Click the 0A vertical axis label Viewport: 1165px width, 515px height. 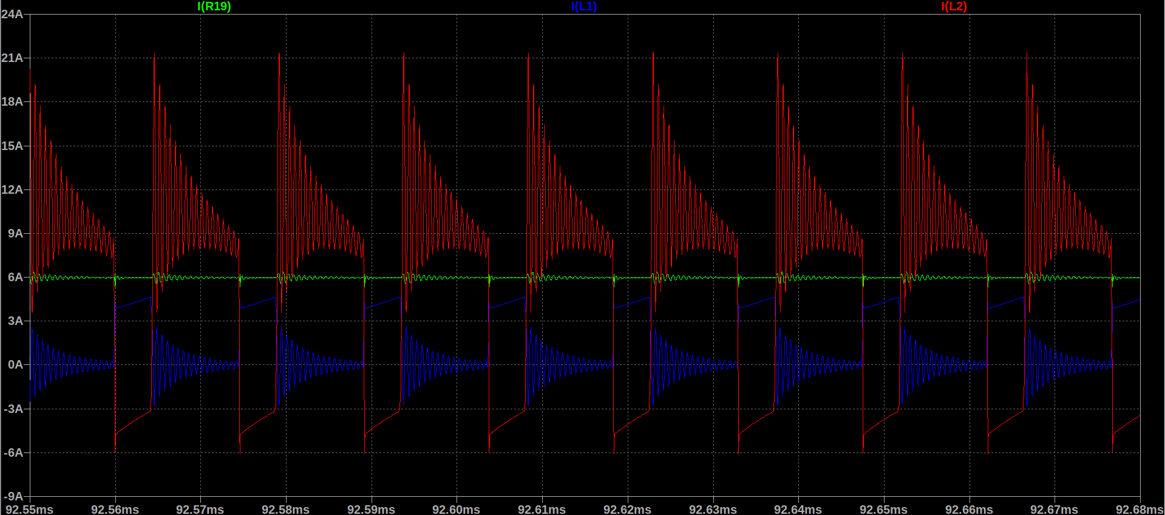point(15,364)
